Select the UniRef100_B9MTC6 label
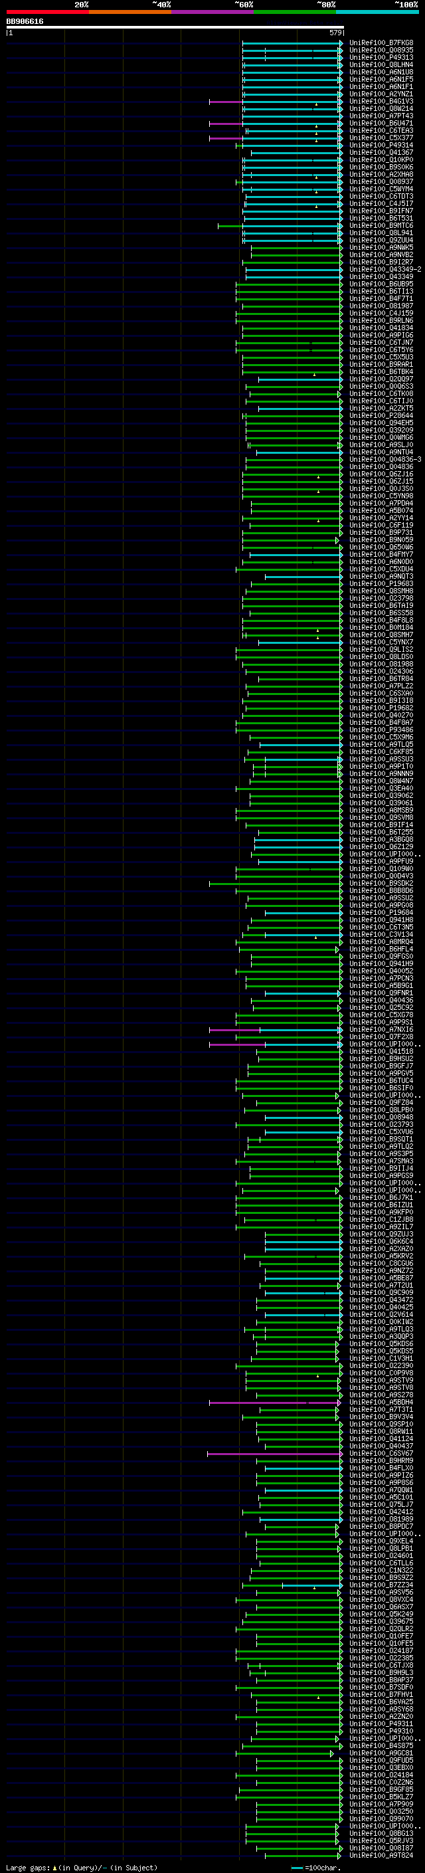 pos(381,225)
